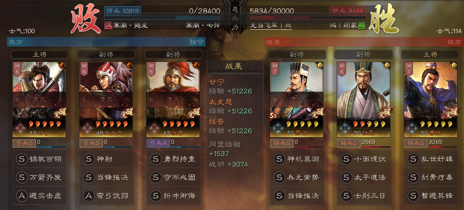Viewport: 464px width, 210px height.
Task: View Gan Ning's general portrait card
Action: point(39,99)
